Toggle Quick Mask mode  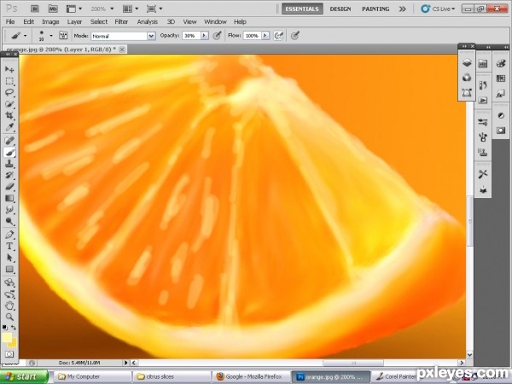point(9,354)
